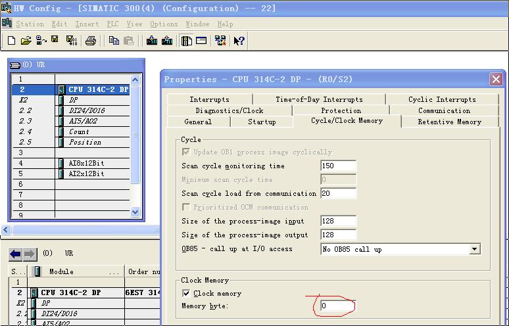
Task: Open the Help menu
Action: tap(225, 24)
